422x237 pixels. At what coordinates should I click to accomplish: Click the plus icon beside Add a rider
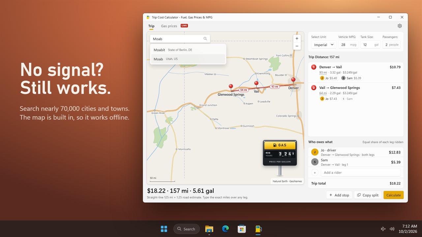315,172
